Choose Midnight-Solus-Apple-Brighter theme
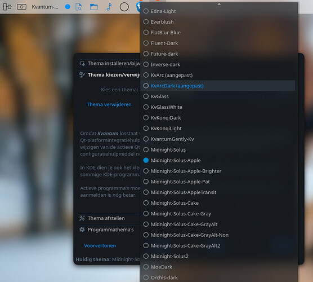 point(218,171)
